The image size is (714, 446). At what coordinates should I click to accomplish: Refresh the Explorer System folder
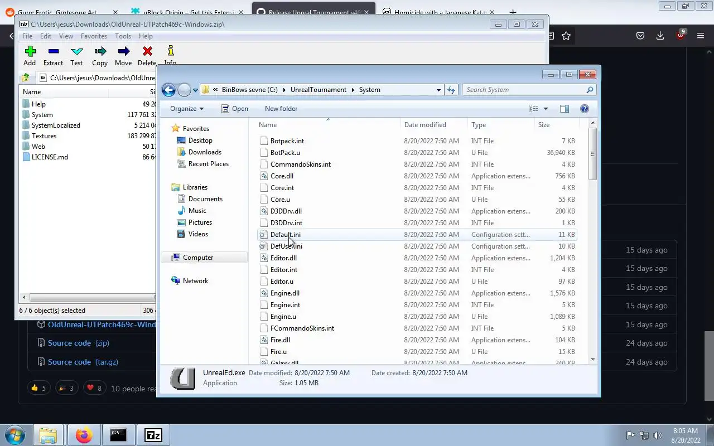(x=451, y=90)
